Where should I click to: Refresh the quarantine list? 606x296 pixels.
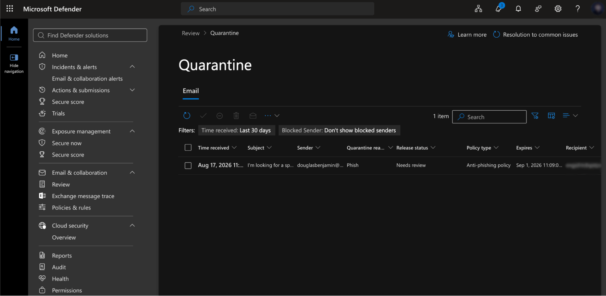(x=187, y=116)
